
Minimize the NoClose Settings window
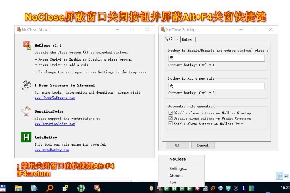click(x=241, y=29)
